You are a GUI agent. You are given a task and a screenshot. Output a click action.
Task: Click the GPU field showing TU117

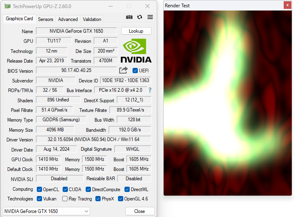pyautogui.click(x=54, y=41)
